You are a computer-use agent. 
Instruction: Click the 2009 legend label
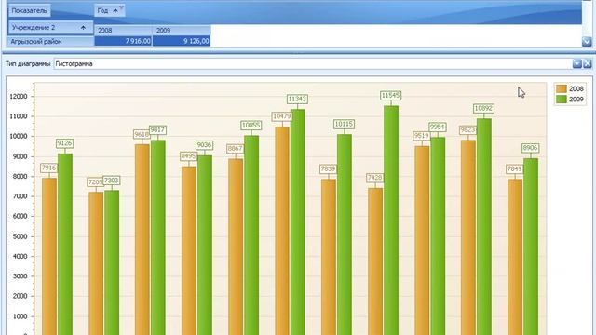[x=576, y=100]
